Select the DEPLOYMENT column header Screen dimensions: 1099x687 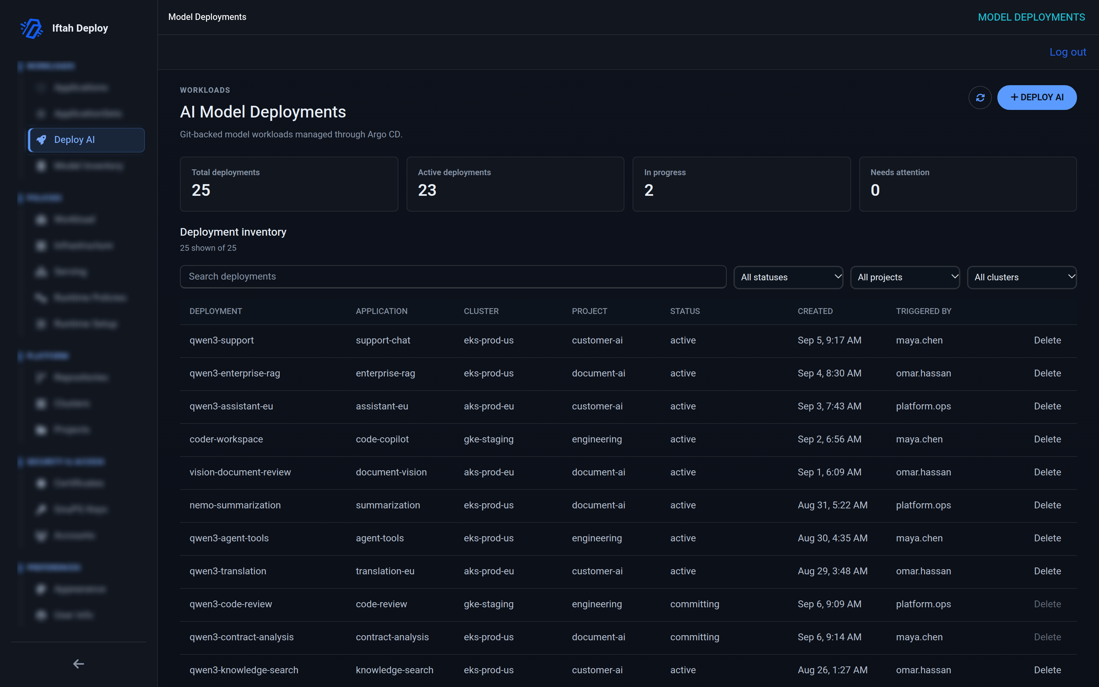point(216,311)
